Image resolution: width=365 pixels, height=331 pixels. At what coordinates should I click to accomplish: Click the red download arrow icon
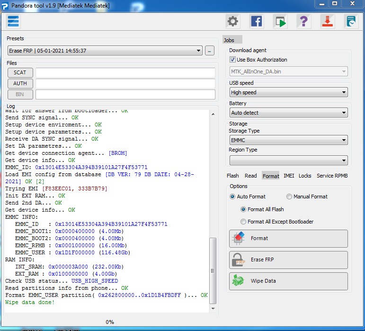point(327,21)
